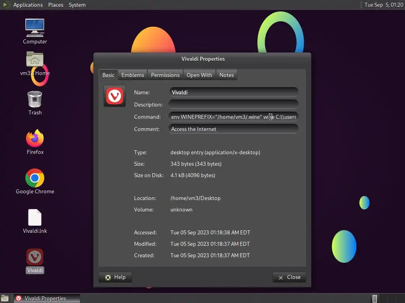This screenshot has width=405, height=303.
Task: Click the Vivaldi Properties taskbar button
Action: tap(47, 298)
